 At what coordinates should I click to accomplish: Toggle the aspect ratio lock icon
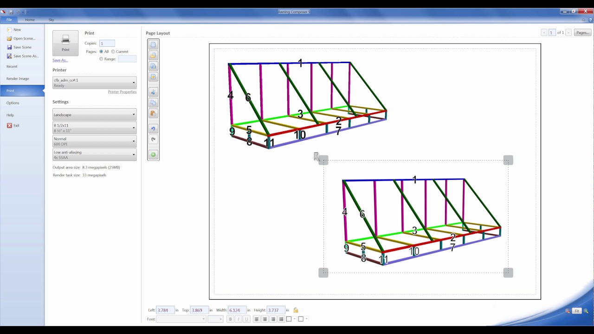click(296, 310)
